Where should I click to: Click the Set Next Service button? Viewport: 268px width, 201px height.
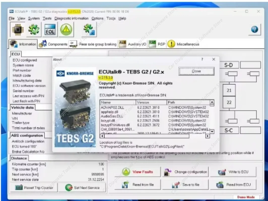click(82, 187)
